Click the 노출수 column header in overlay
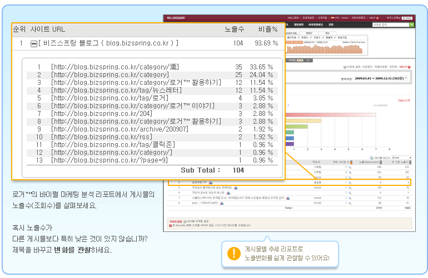This screenshot has height=278, width=428. (x=235, y=29)
